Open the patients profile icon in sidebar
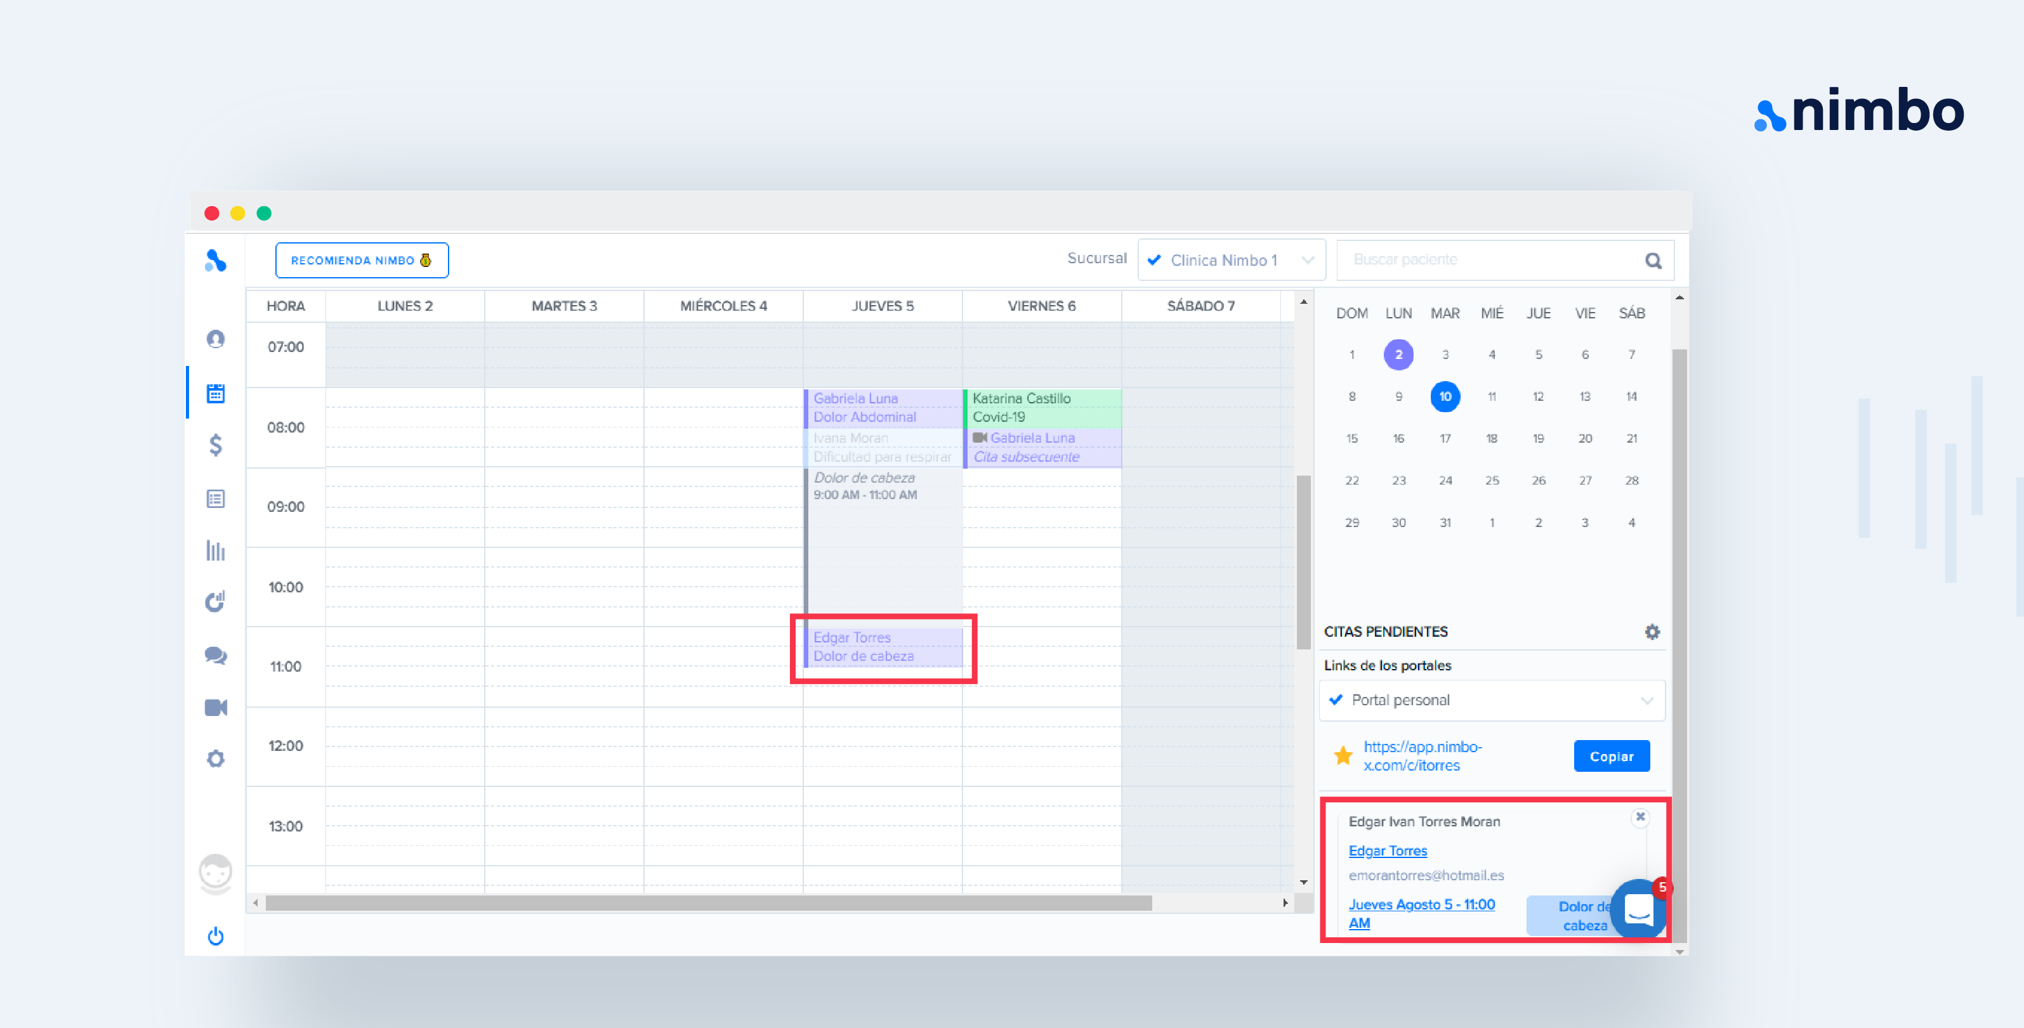This screenshot has width=2024, height=1028. [215, 339]
